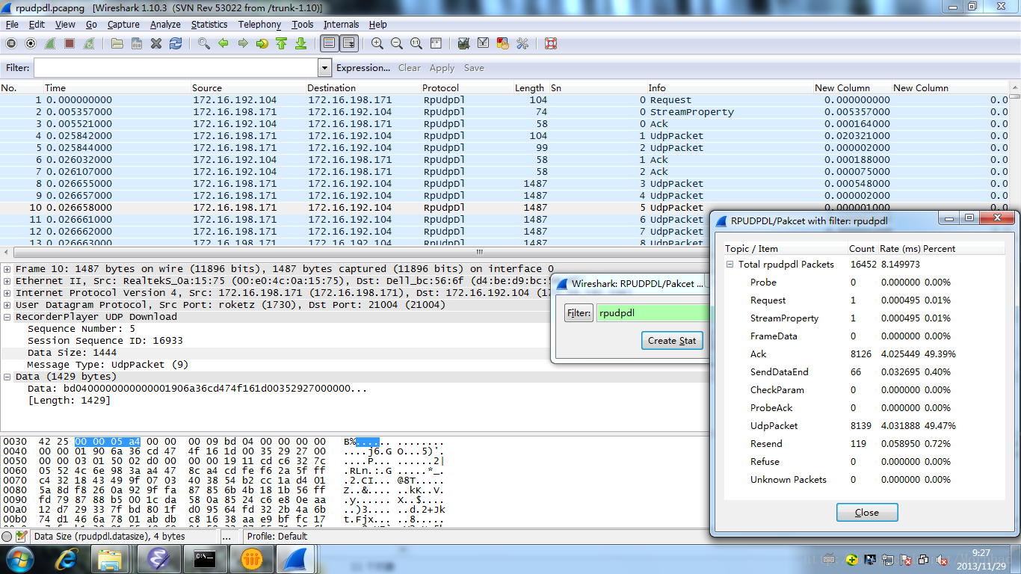Expand the Ethernet II tree node
The image size is (1021, 574).
7,281
